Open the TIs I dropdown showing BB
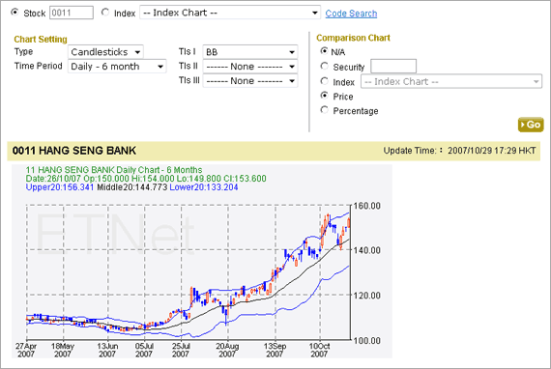 pos(250,52)
